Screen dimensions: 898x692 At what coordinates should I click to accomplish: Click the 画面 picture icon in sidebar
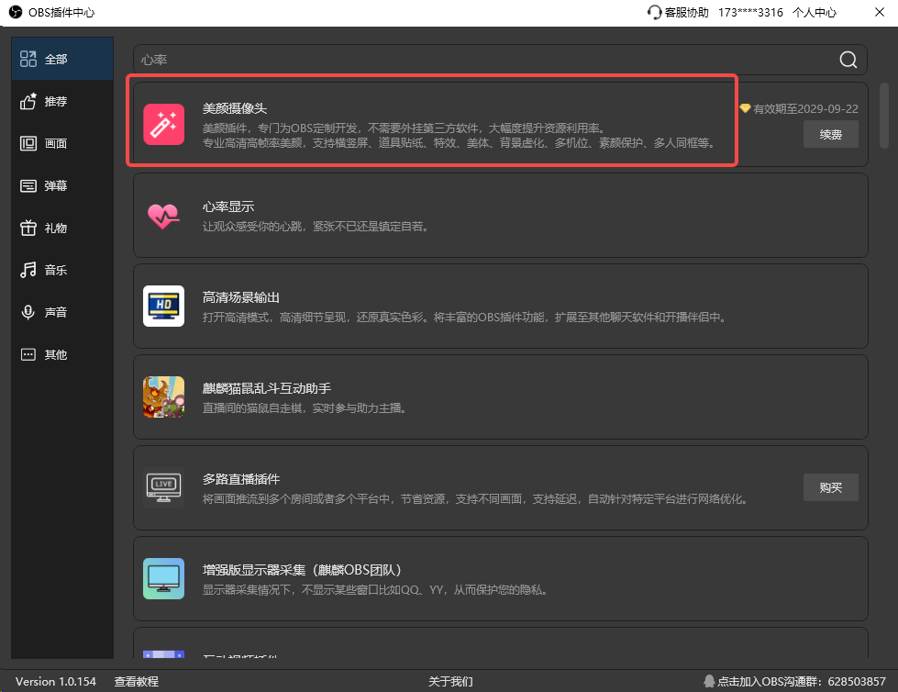[x=28, y=143]
